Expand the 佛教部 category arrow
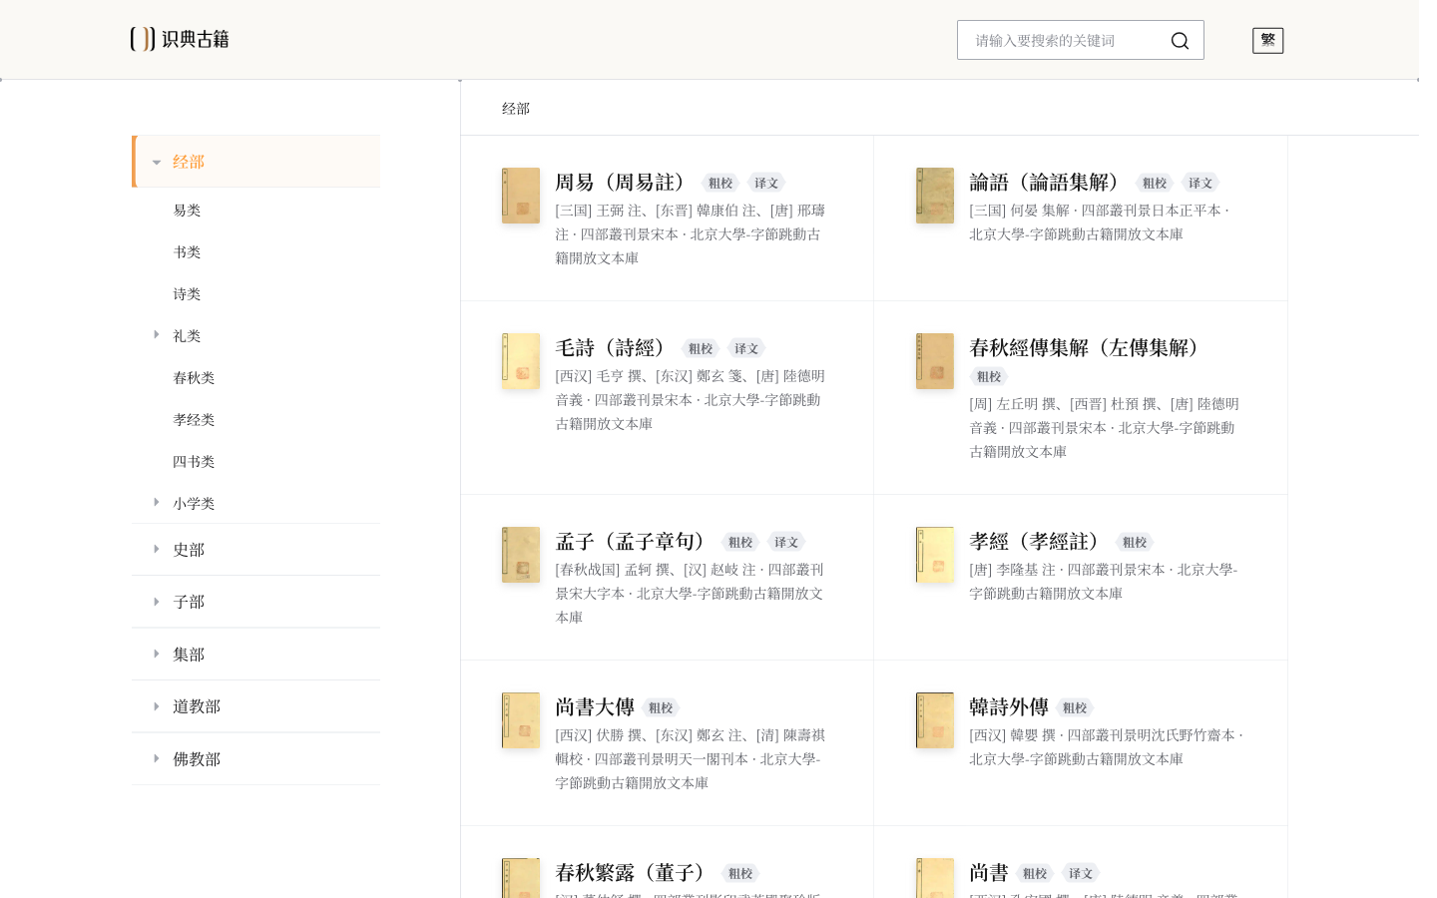 157,758
